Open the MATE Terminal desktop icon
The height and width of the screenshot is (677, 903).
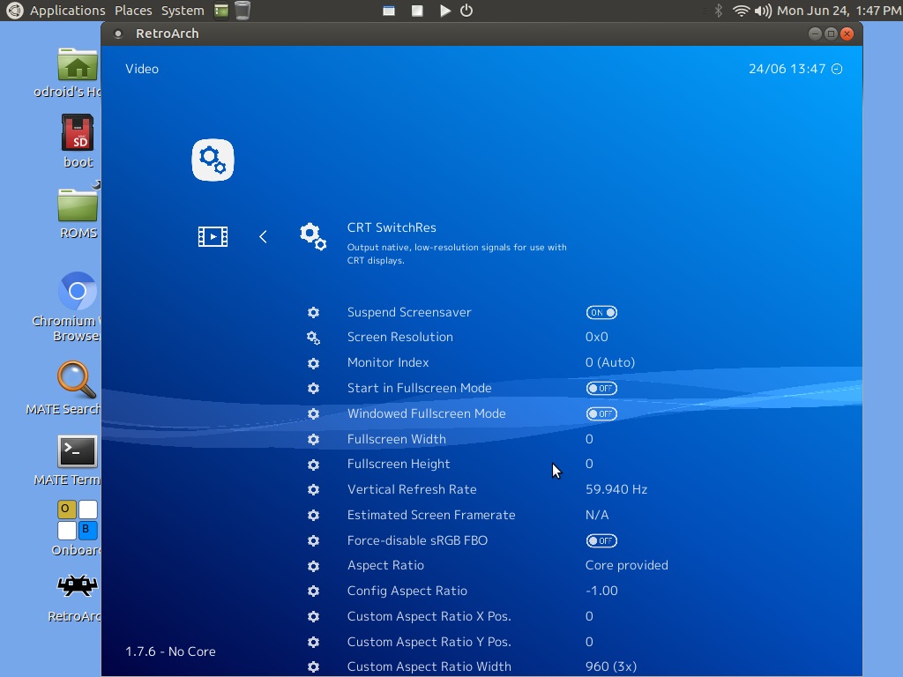click(78, 451)
